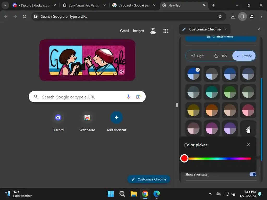Open the notification bell in taskbar
Screen dimensions: 267x200
tap(260, 194)
